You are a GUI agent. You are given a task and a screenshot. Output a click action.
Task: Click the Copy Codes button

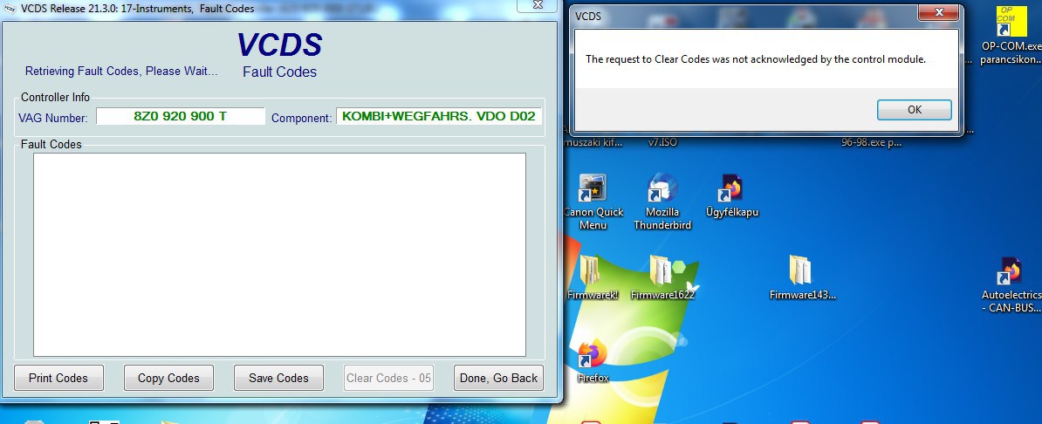168,378
